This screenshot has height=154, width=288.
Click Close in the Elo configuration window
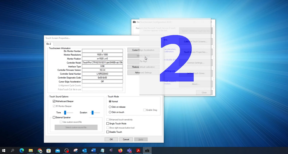pos(204,93)
